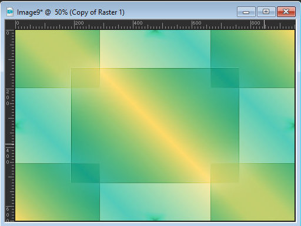Image resolution: width=301 pixels, height=226 pixels.
Task: Click the bottom-center pale gradient tile
Action: (x=155, y=202)
